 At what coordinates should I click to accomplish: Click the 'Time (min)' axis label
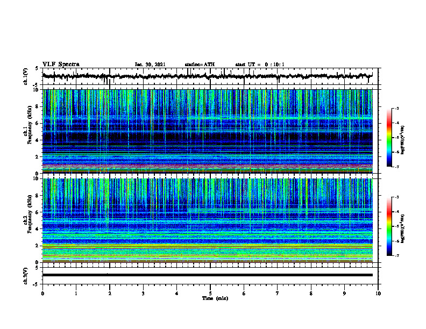(215, 298)
